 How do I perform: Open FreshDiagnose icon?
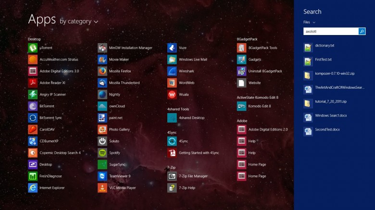[33, 176]
